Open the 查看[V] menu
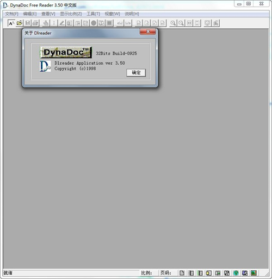This screenshot has width=272, height=279. (48, 14)
